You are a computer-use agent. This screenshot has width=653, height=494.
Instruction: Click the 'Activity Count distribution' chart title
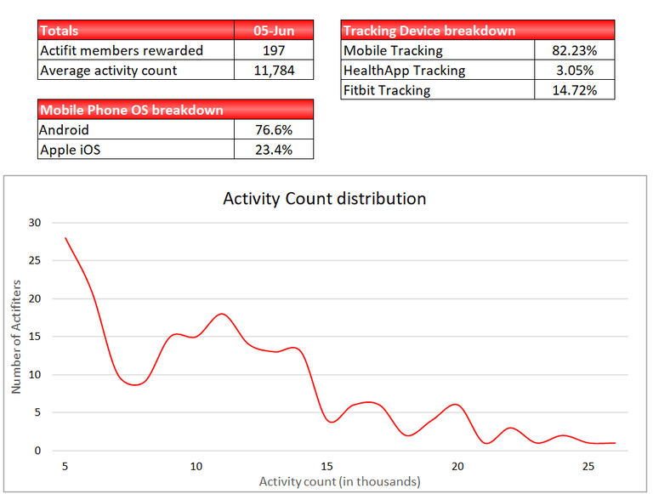point(325,199)
